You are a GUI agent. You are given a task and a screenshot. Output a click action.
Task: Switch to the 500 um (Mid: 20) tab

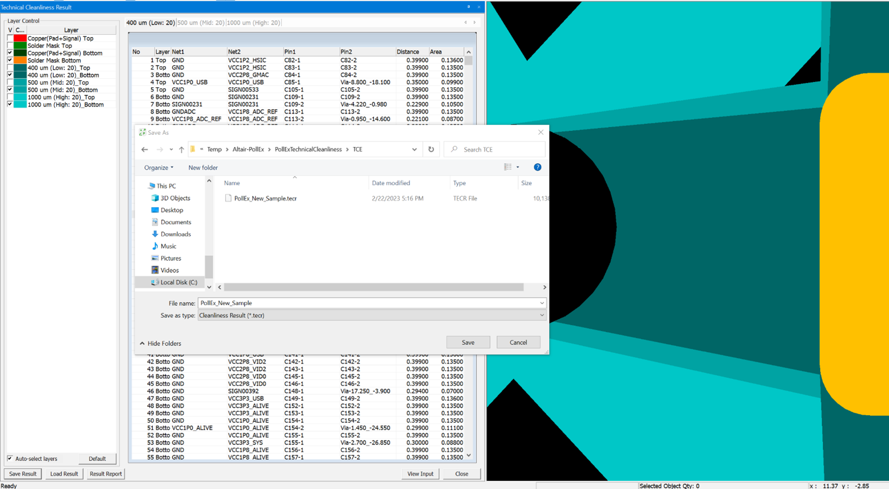click(x=201, y=23)
